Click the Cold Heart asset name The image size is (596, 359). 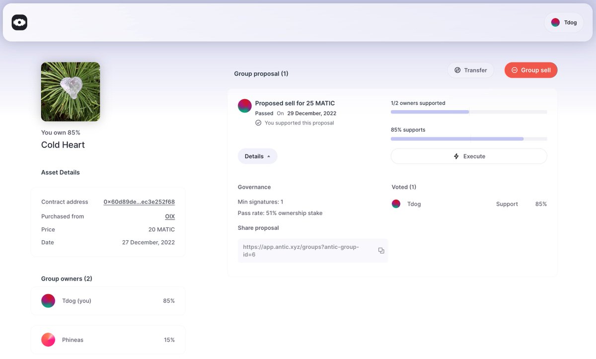pos(63,145)
